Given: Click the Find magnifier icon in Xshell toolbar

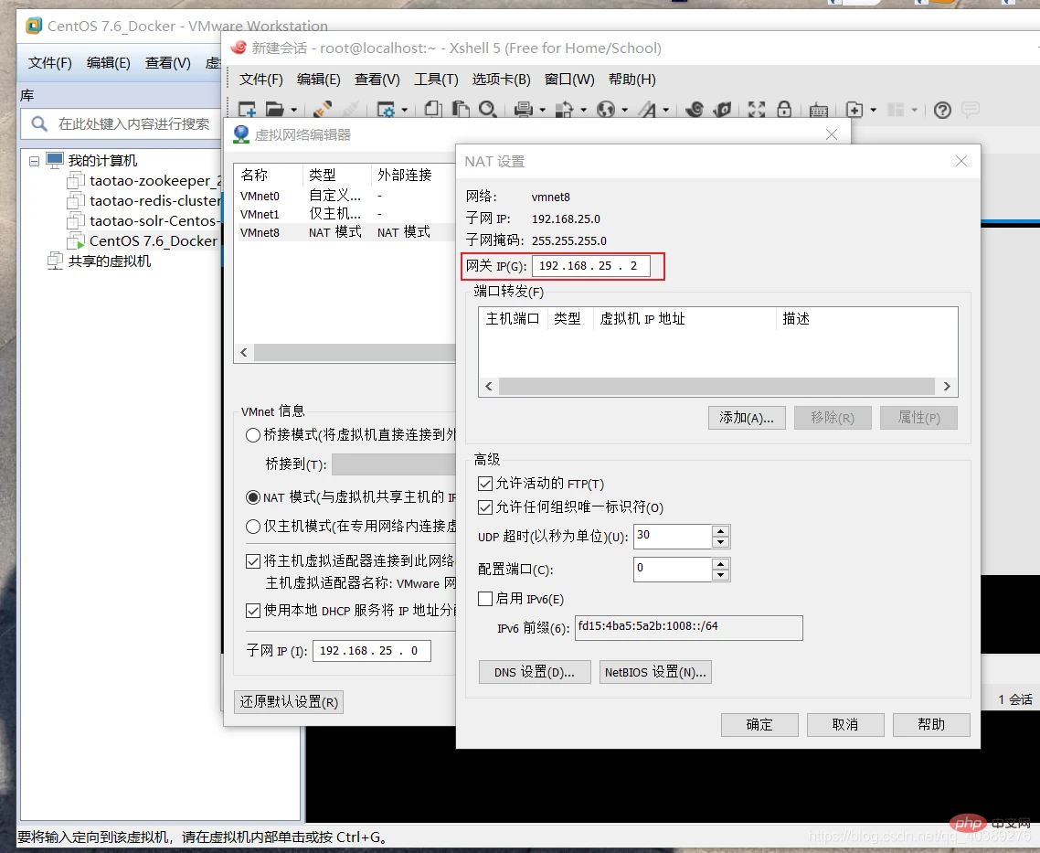Looking at the screenshot, I should point(487,109).
